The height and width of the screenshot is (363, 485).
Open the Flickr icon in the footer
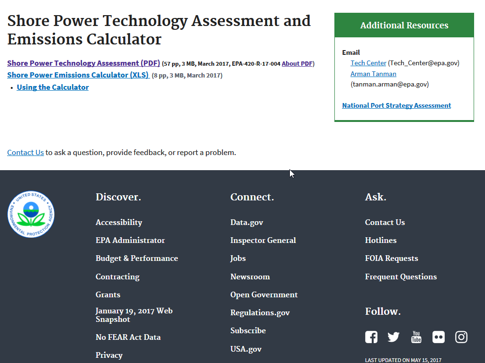[x=439, y=337]
